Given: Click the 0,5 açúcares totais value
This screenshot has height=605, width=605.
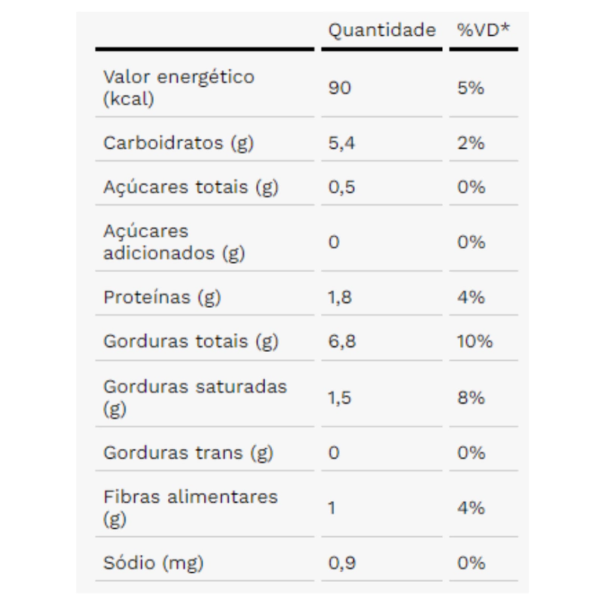Looking at the screenshot, I should 341,187.
